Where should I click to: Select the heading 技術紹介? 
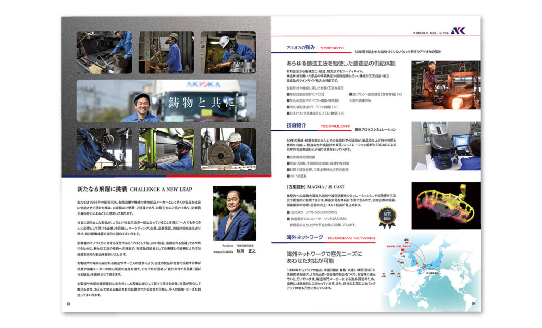click(x=296, y=125)
